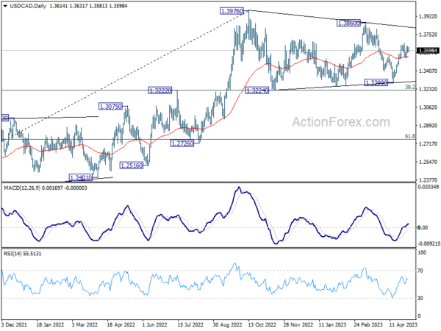This screenshot has height=331, width=441.
Task: Select the 1.28920 price axis value
Action: 429,126
